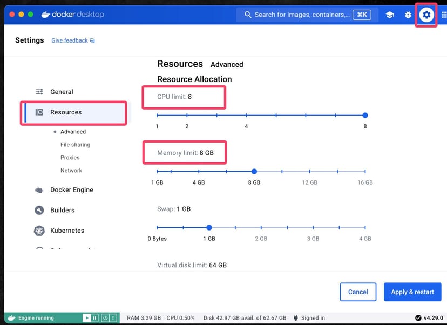The image size is (447, 325).
Task: Click the bug-shaped Troubleshoot icon
Action: click(x=408, y=15)
